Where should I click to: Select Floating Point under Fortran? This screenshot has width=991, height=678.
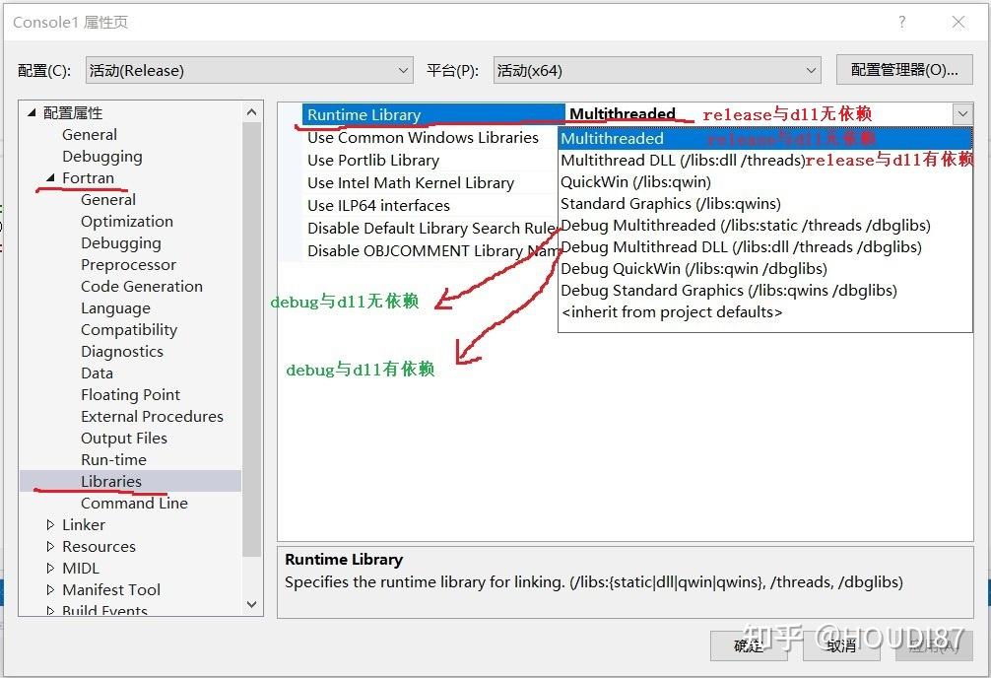click(130, 394)
